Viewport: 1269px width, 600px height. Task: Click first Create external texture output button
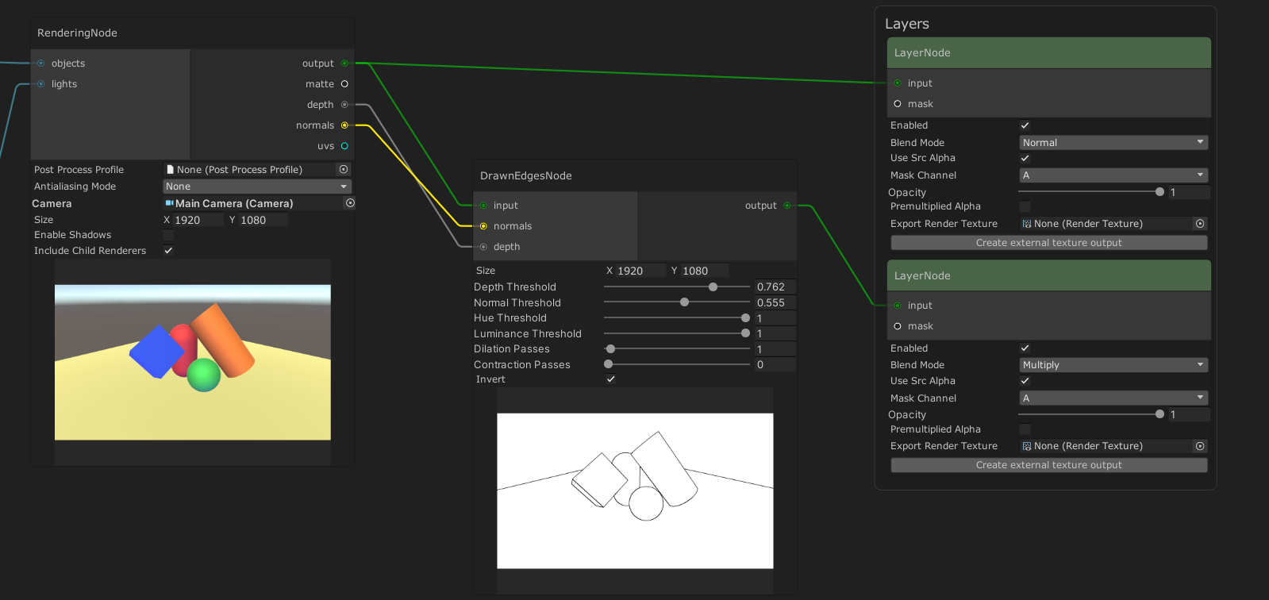(1048, 243)
